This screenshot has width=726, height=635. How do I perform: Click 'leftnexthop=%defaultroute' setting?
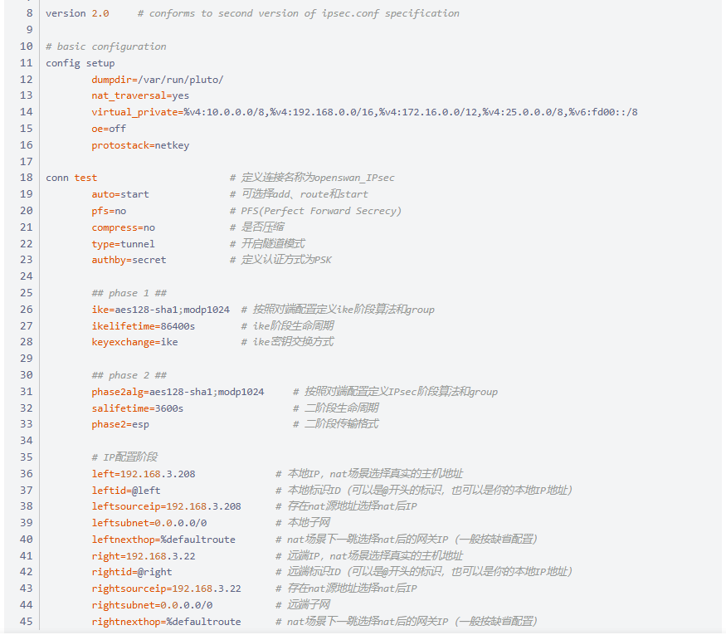[163, 540]
